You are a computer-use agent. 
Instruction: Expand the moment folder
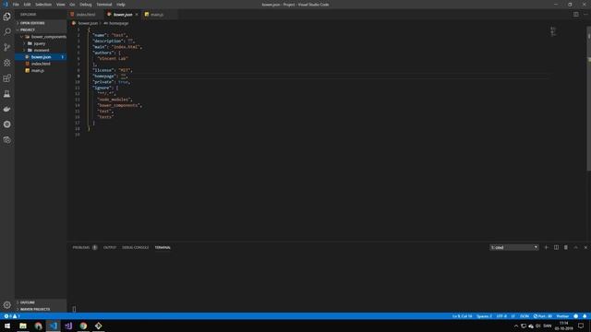pos(41,50)
